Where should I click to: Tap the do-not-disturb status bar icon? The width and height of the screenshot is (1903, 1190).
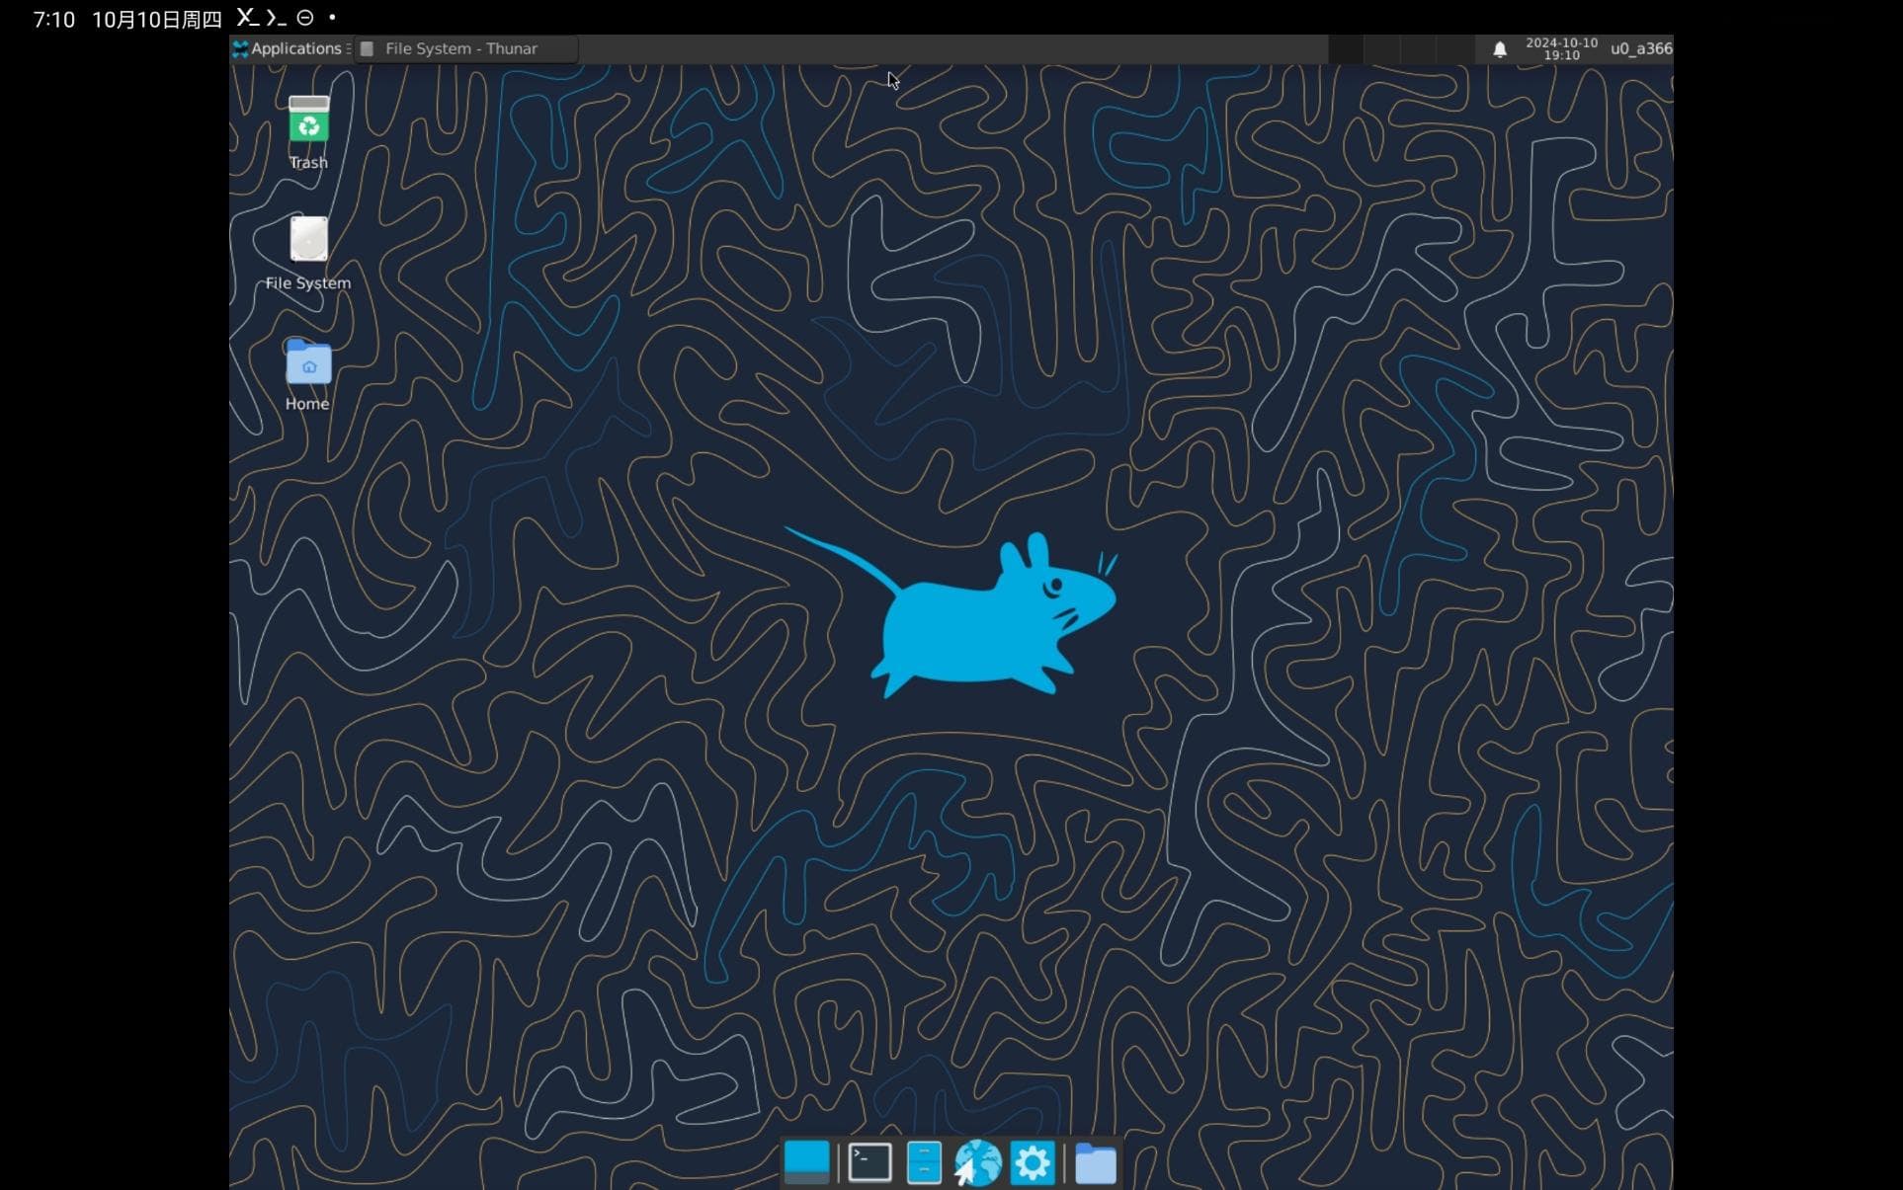point(305,18)
